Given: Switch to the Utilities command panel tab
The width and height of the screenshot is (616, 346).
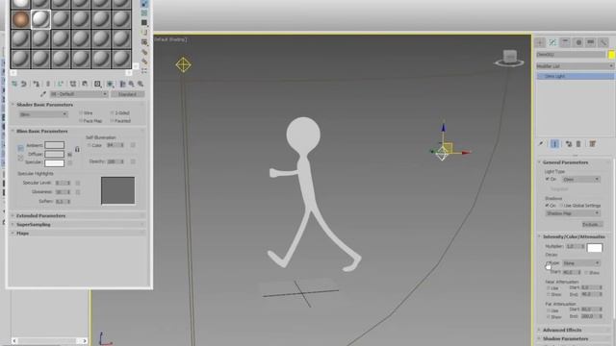Looking at the screenshot, I should coord(603,42).
